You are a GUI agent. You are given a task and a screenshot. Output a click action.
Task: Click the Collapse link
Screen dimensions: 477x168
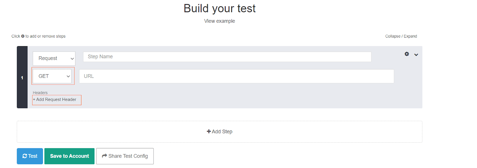pos(393,36)
